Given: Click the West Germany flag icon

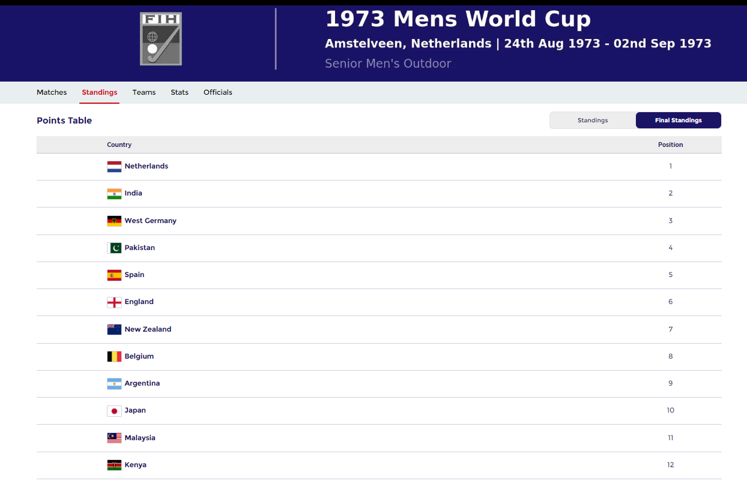Looking at the screenshot, I should click(x=114, y=221).
